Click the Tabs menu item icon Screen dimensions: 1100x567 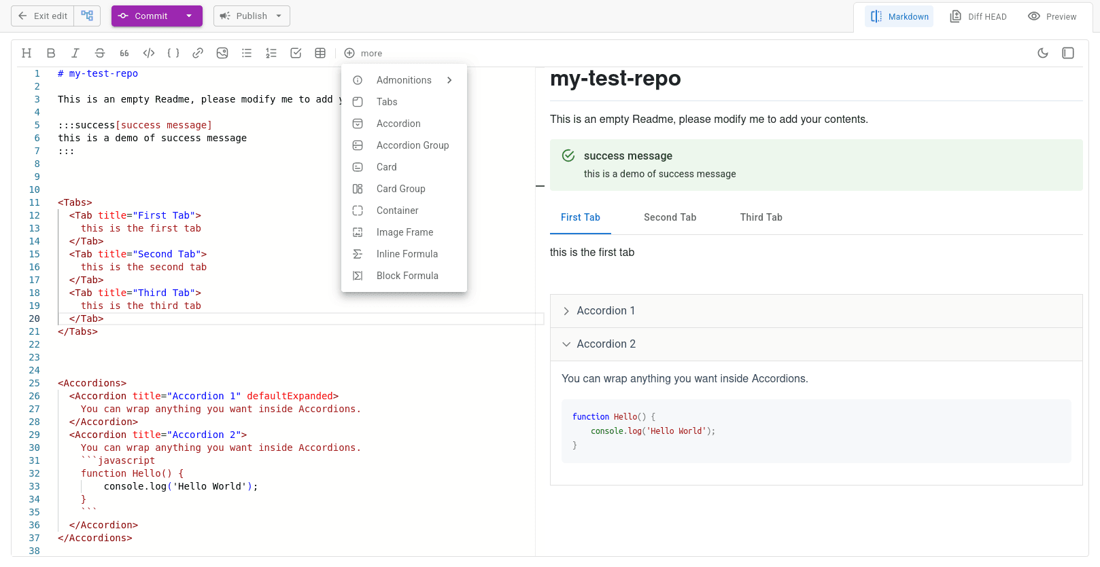pyautogui.click(x=358, y=102)
